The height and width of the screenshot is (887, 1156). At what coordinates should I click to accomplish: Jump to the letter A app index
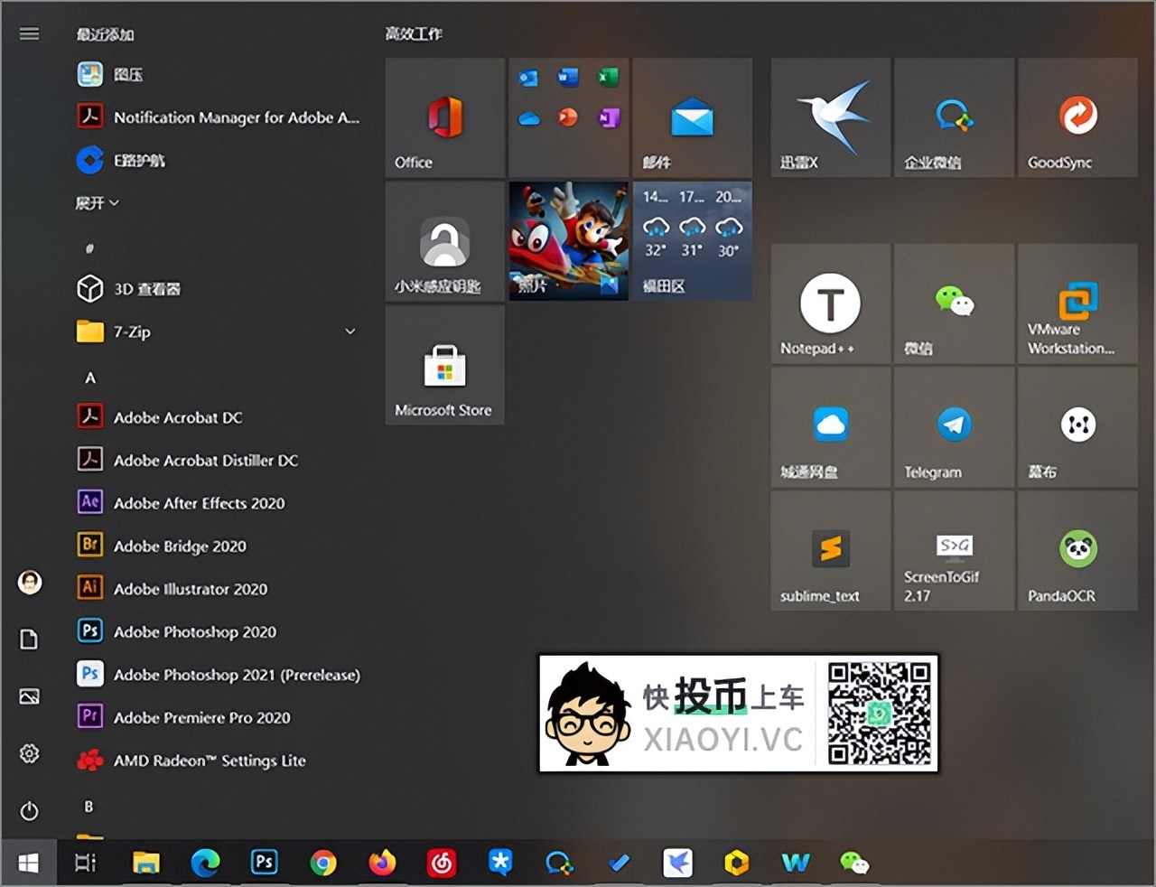click(x=90, y=378)
